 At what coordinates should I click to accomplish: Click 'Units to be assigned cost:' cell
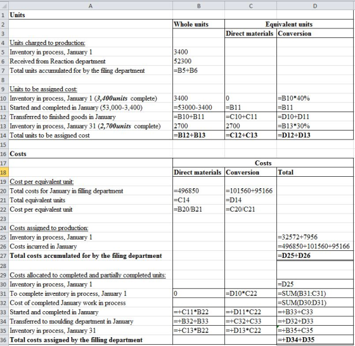point(91,89)
